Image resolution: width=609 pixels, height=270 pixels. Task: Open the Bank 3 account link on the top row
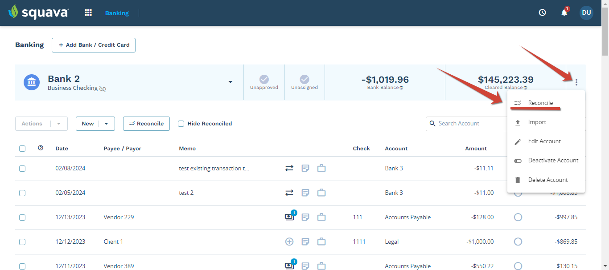click(x=394, y=168)
